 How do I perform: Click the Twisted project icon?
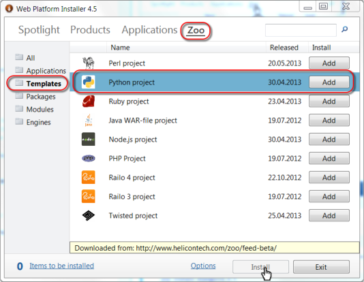point(89,215)
